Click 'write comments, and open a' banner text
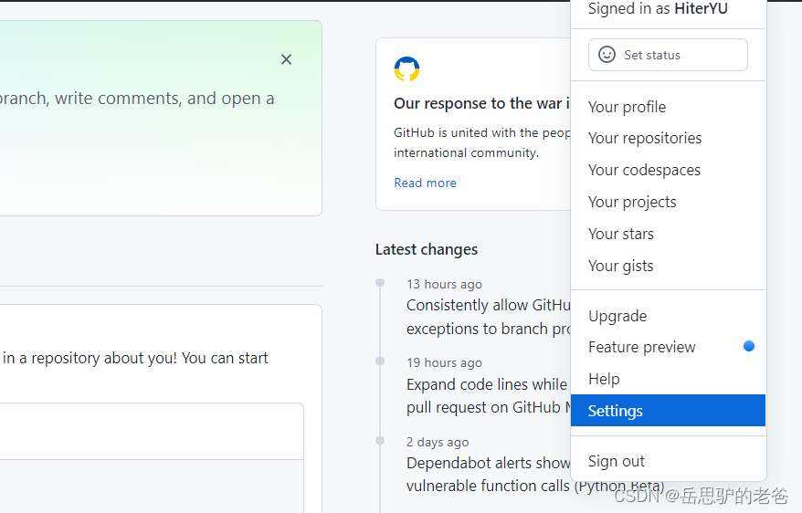Image resolution: width=802 pixels, height=513 pixels. [164, 99]
